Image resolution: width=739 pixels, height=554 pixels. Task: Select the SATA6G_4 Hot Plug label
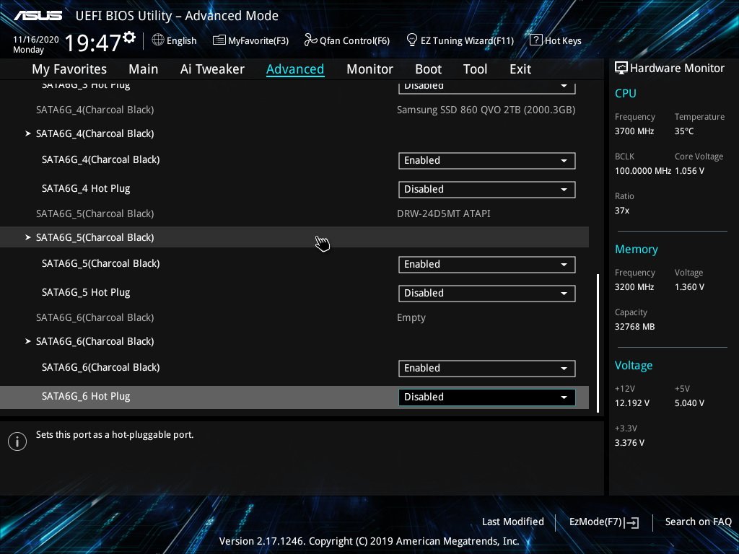pyautogui.click(x=86, y=189)
